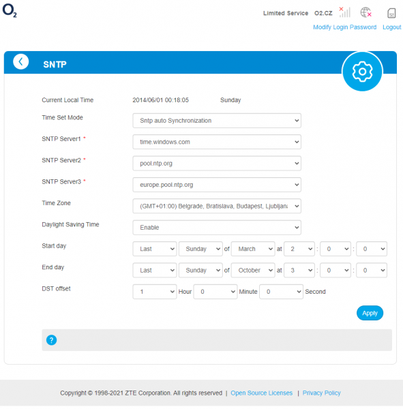Click the Apply button

(x=370, y=313)
